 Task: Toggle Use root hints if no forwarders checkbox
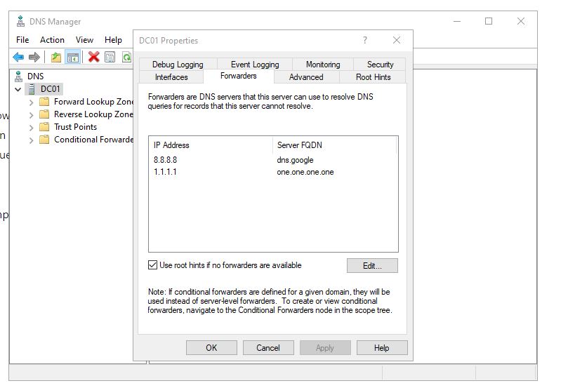pos(152,265)
